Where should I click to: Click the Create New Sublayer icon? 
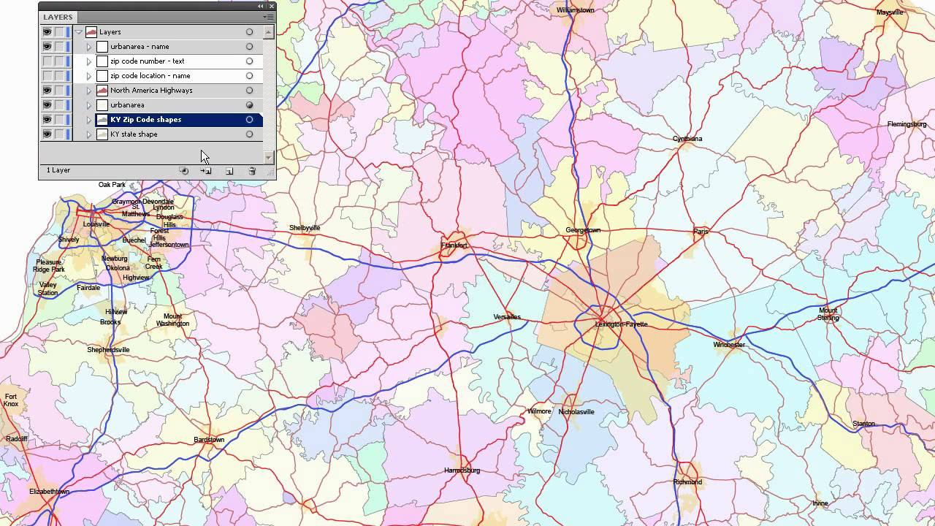click(x=206, y=171)
